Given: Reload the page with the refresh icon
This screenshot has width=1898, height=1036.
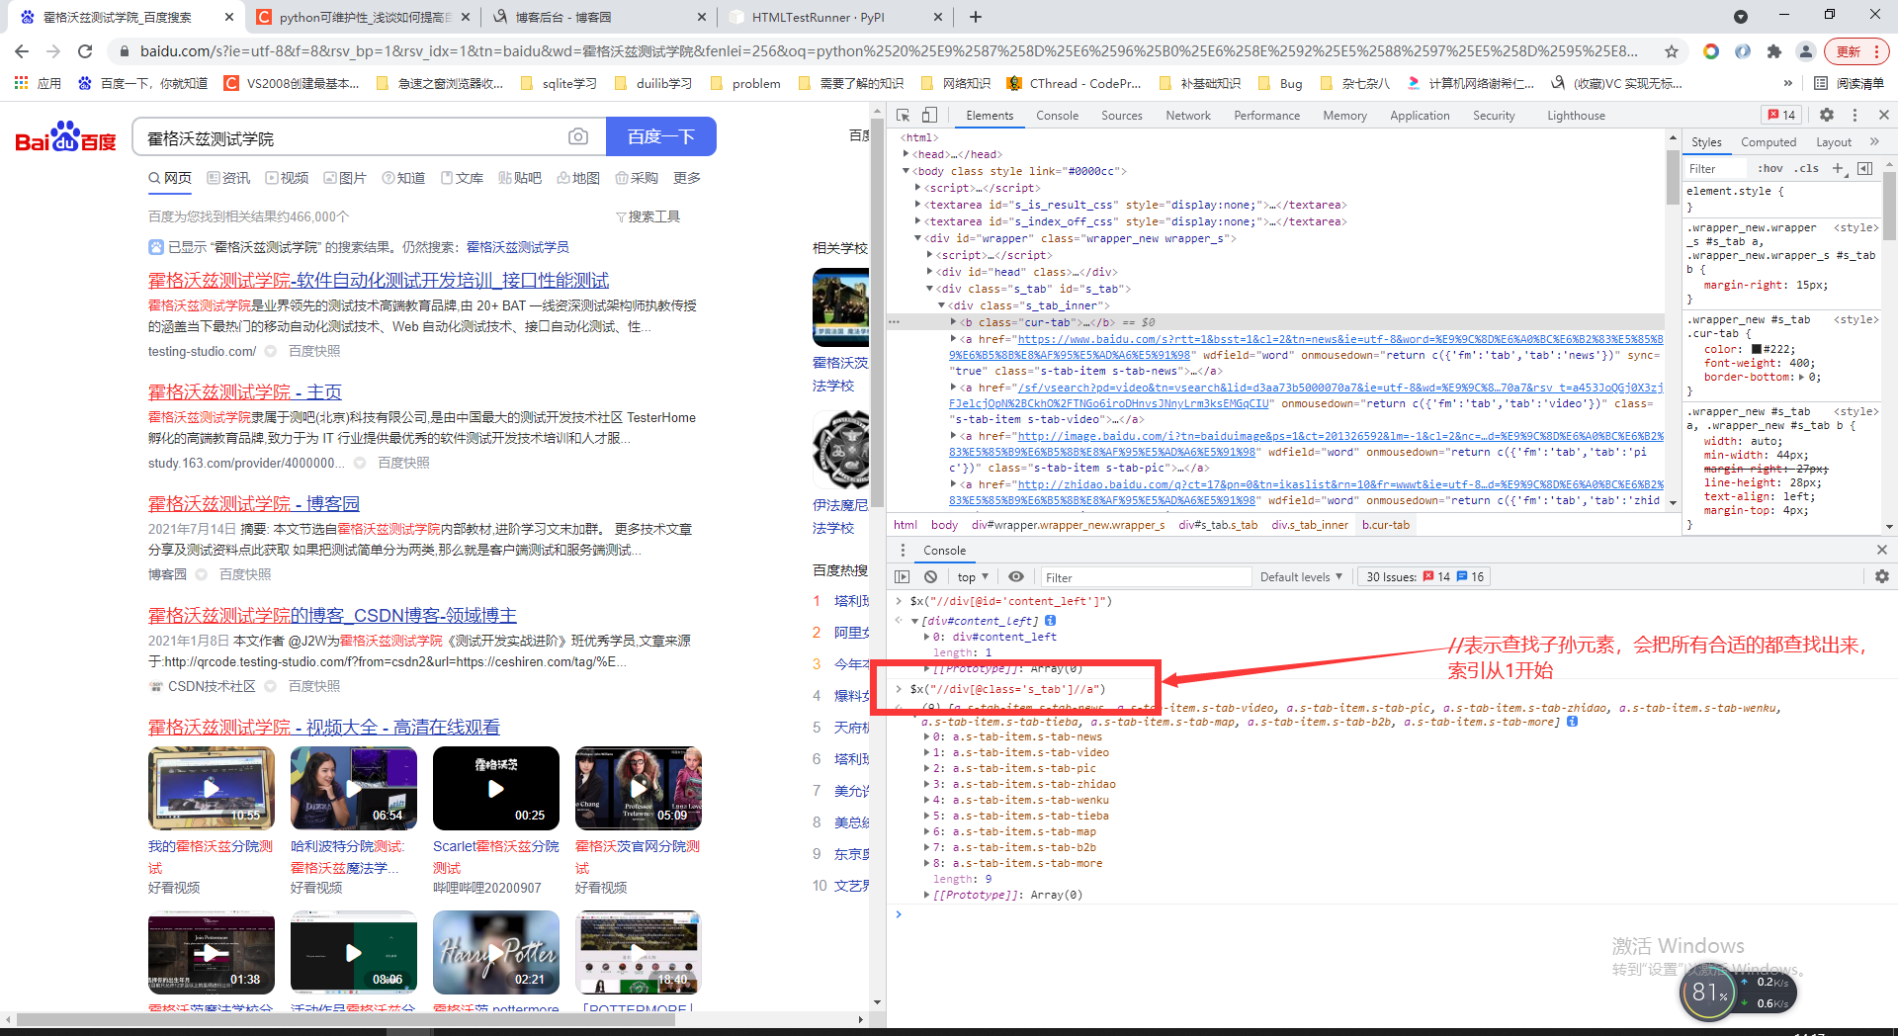Looking at the screenshot, I should point(85,51).
